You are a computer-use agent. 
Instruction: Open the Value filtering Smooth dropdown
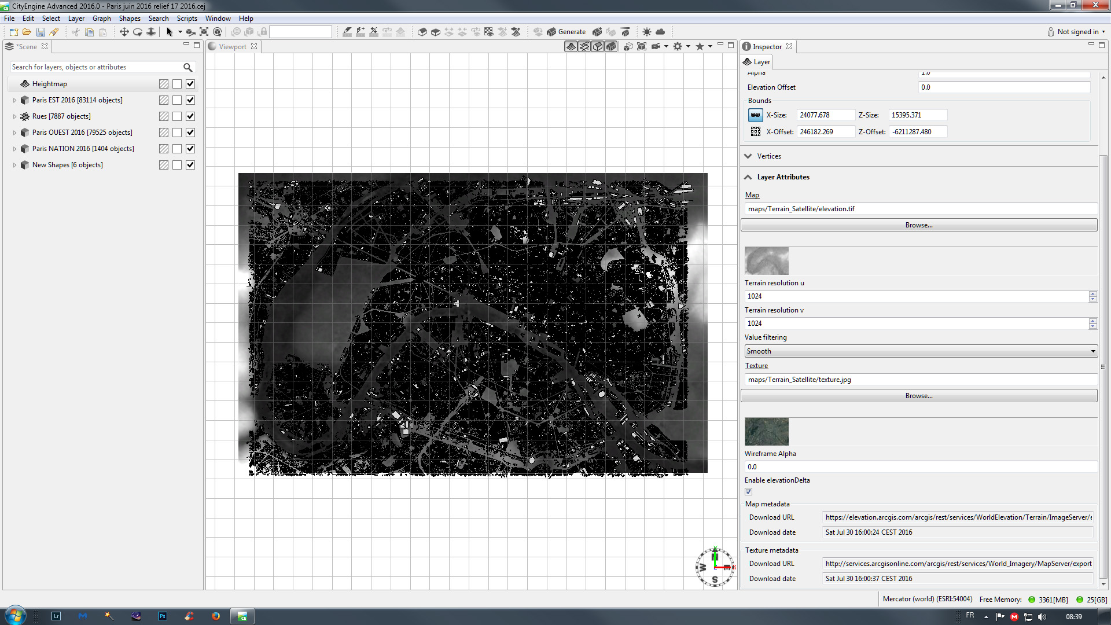(x=921, y=351)
